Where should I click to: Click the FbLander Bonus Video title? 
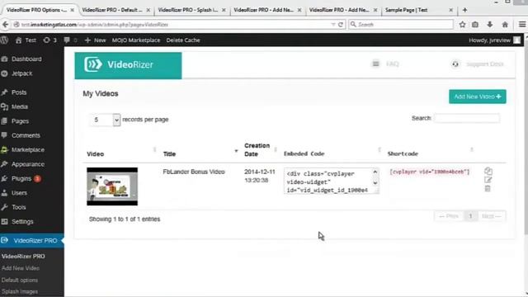pyautogui.click(x=194, y=172)
